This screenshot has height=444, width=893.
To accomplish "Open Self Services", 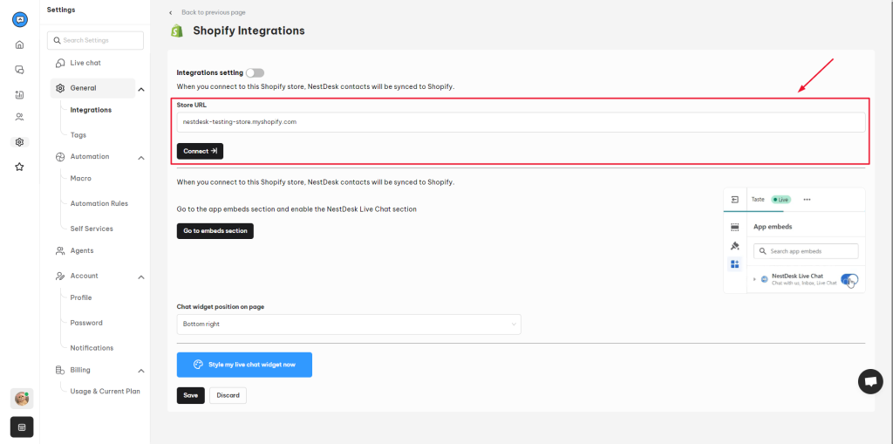I will [x=92, y=229].
